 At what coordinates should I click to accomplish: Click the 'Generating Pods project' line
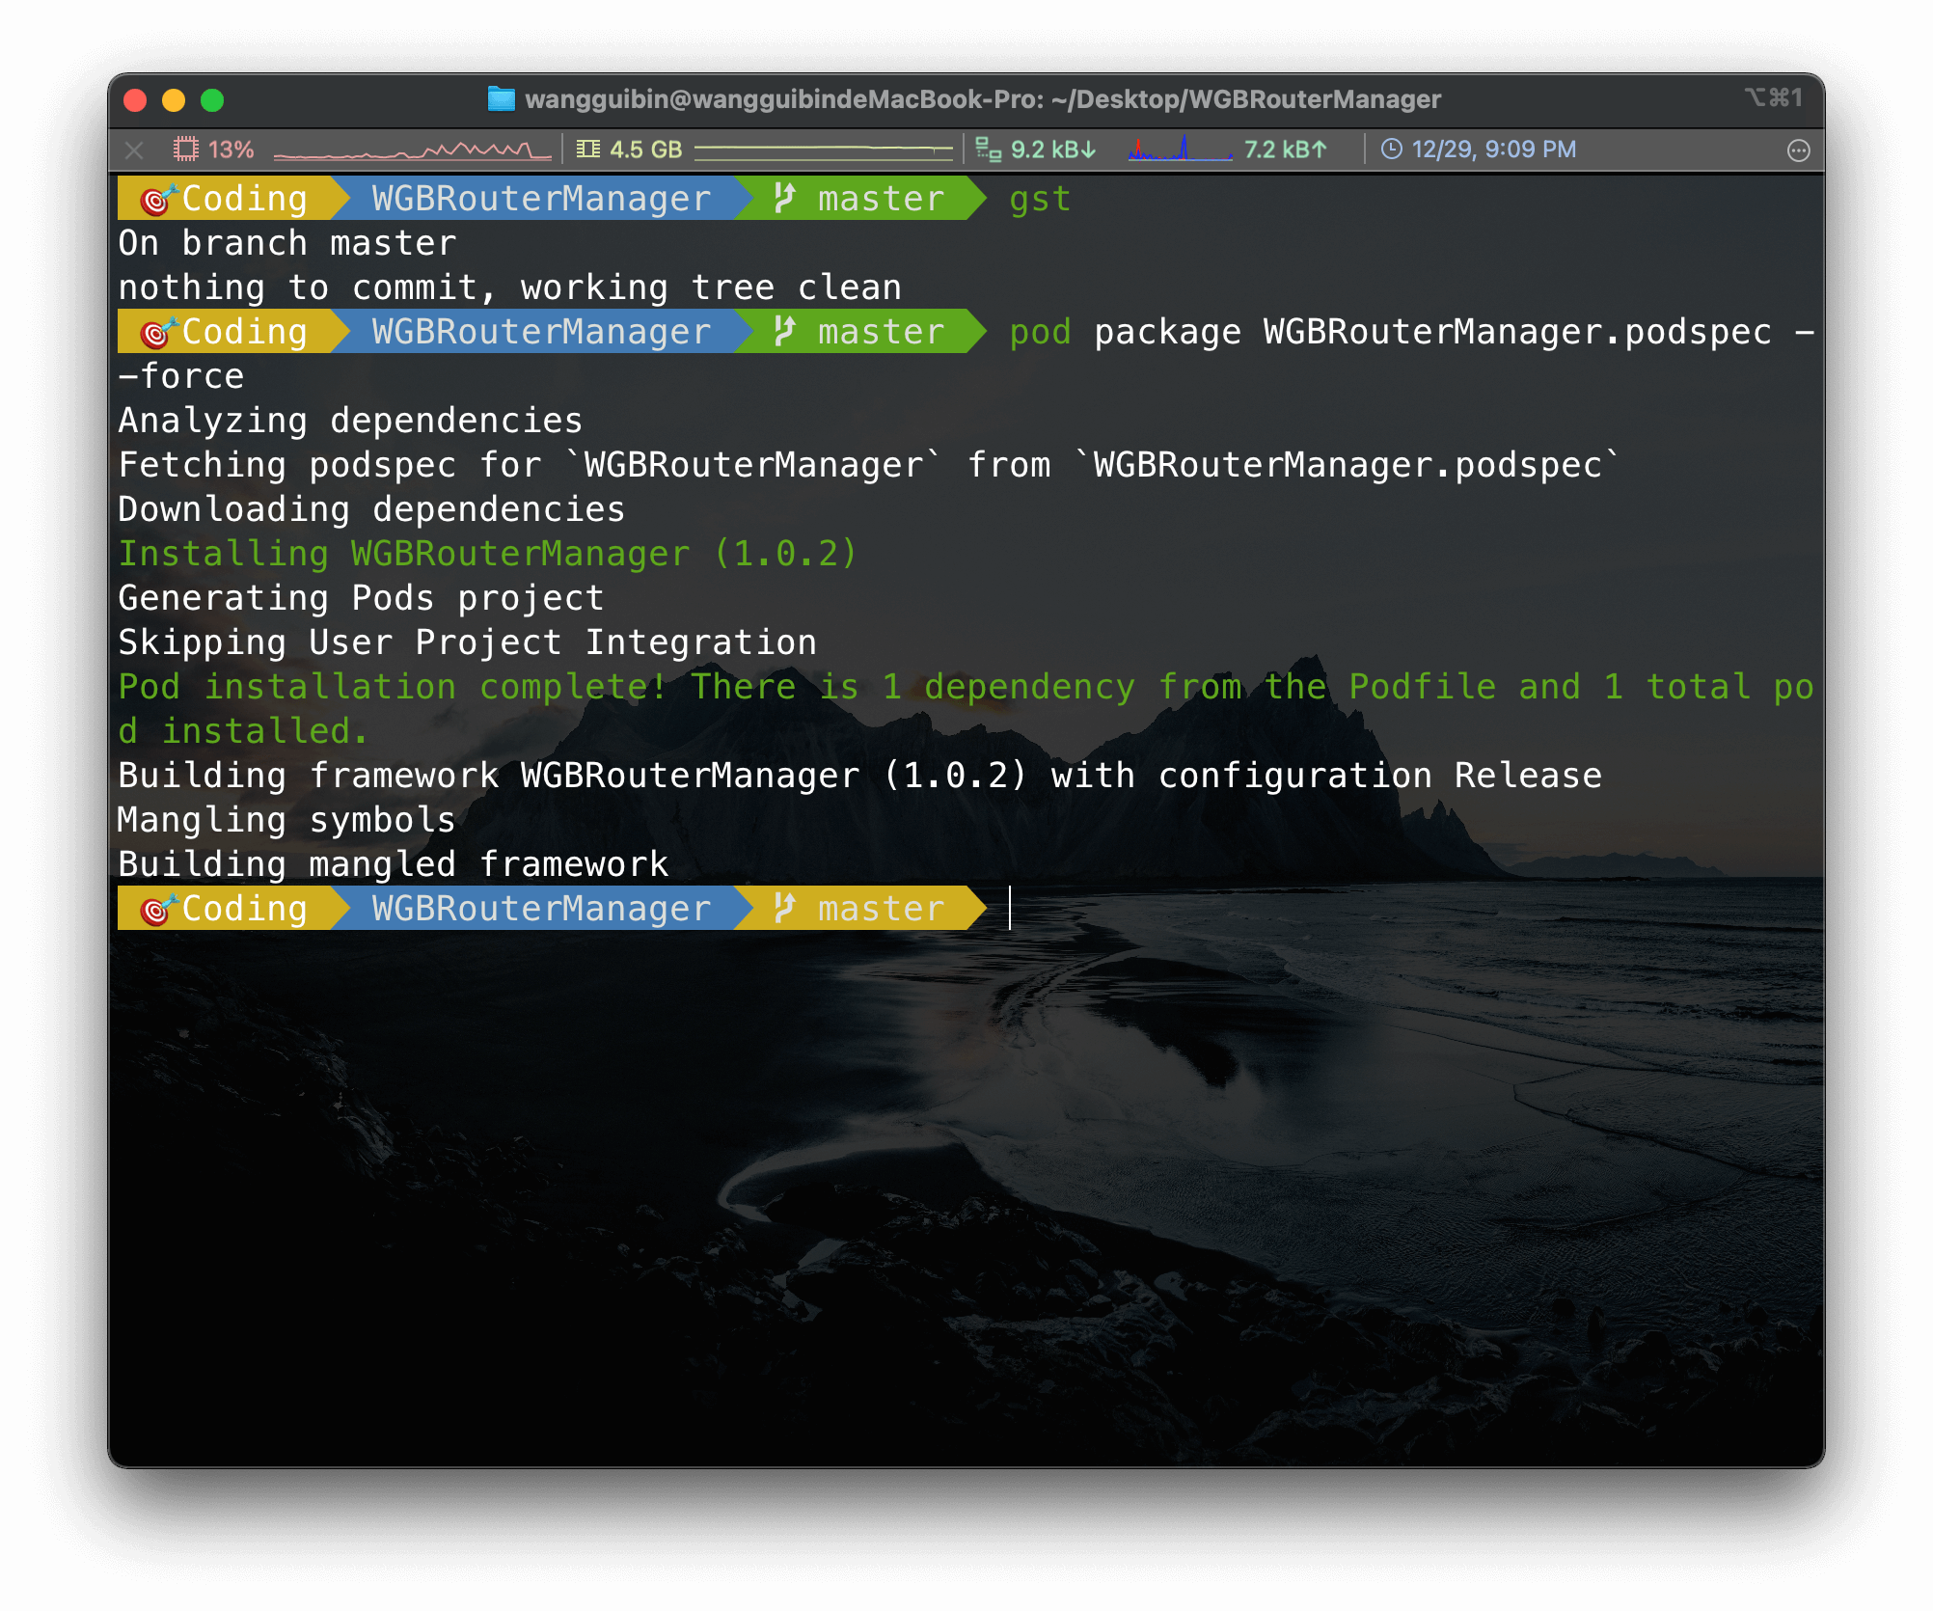click(x=361, y=598)
